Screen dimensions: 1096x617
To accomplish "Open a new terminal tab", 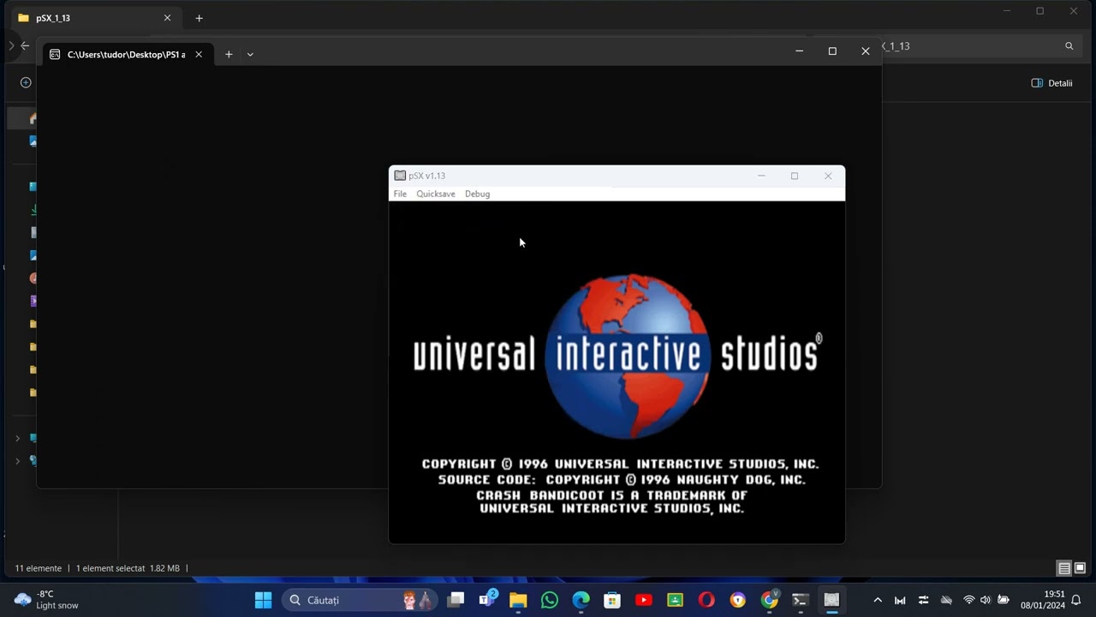I will (229, 54).
